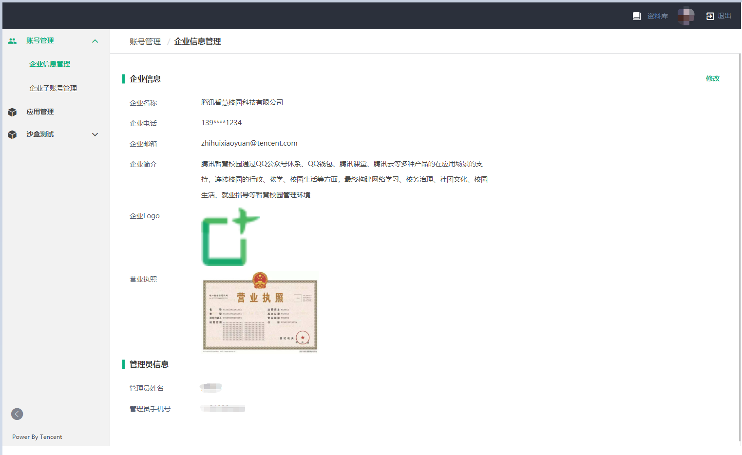Click the 企业电话 field label
Viewport: 742px width, 455px height.
(143, 123)
